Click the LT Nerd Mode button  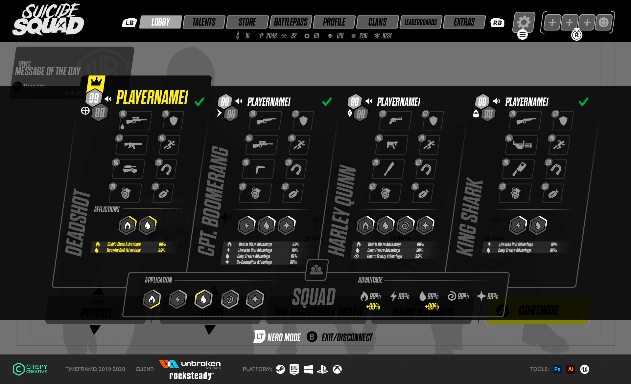277,337
